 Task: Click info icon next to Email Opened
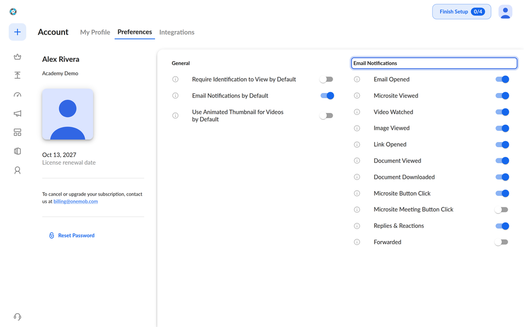point(357,79)
